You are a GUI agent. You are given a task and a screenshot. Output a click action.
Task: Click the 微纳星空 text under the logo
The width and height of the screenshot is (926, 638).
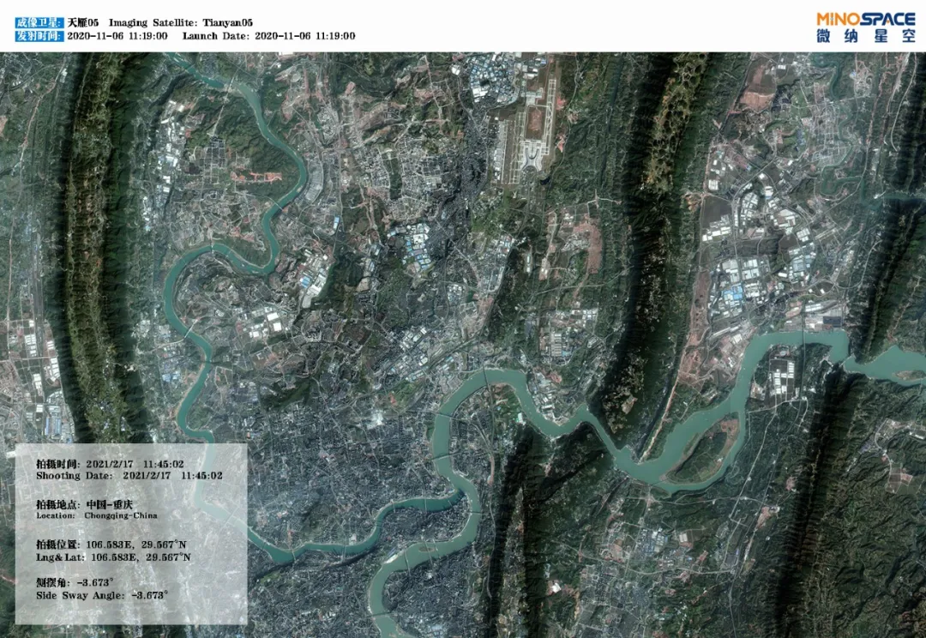tap(866, 36)
